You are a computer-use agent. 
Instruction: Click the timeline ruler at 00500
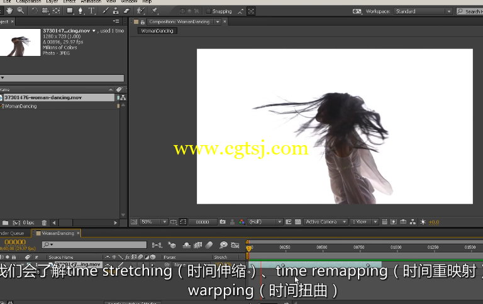322,247
